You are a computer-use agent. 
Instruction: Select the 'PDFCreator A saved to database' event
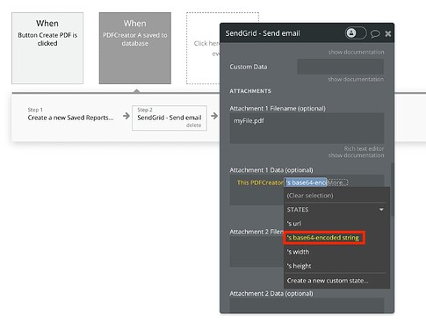point(135,48)
